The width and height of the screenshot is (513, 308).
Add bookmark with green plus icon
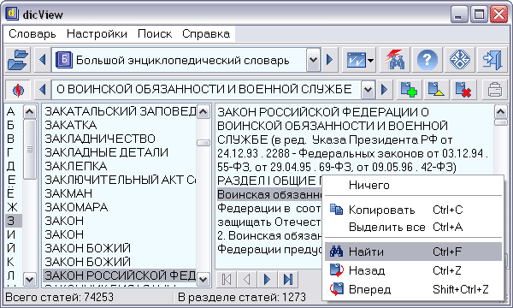pyautogui.click(x=409, y=89)
